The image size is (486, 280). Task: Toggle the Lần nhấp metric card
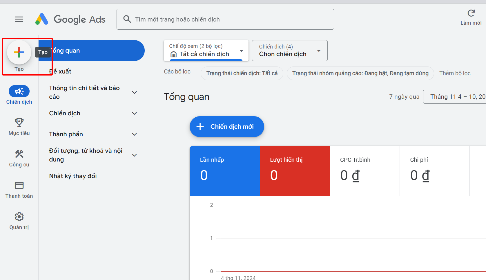pyautogui.click(x=224, y=171)
